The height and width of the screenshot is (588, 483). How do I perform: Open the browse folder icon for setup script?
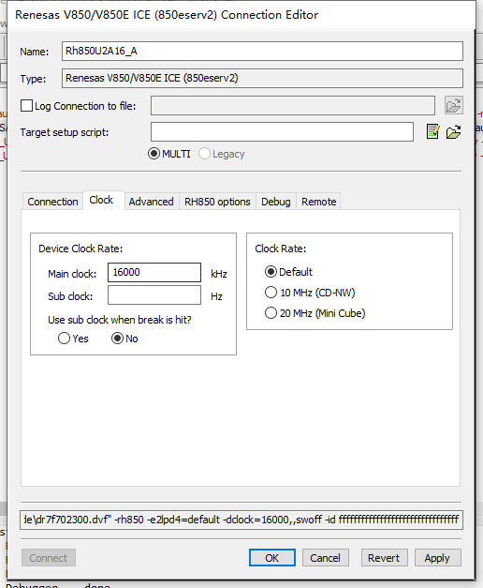(x=453, y=131)
